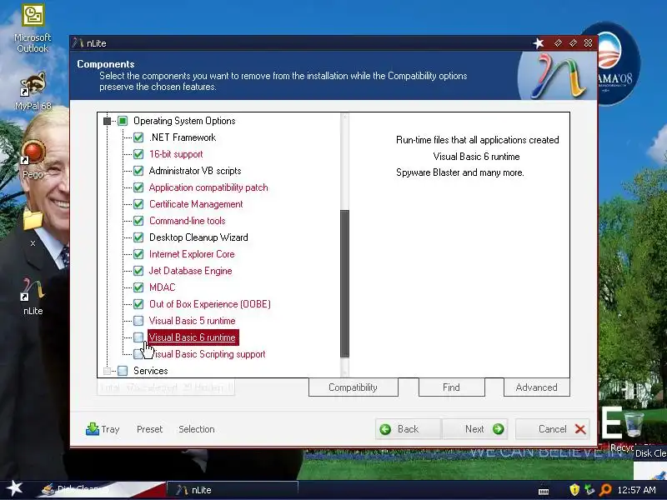Open the Microsoft Outlook desktop icon
The height and width of the screenshot is (500, 667).
[x=33, y=28]
